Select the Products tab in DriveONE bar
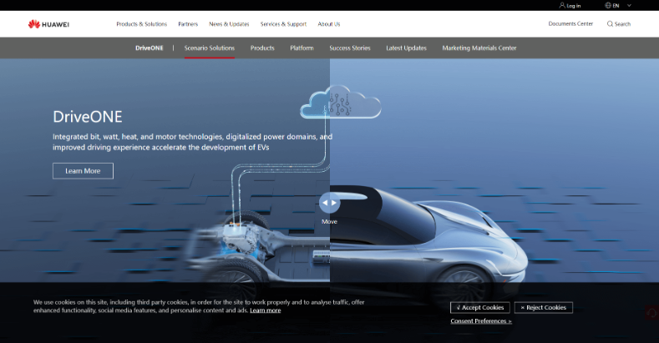 click(x=262, y=48)
